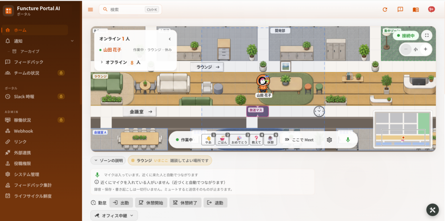Screen dimensions: 445x221
Task: Toggle the 作業中 status button
Action: coord(184,140)
